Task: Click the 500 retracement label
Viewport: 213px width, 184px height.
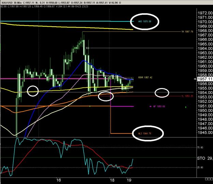Action: click(x=88, y=48)
